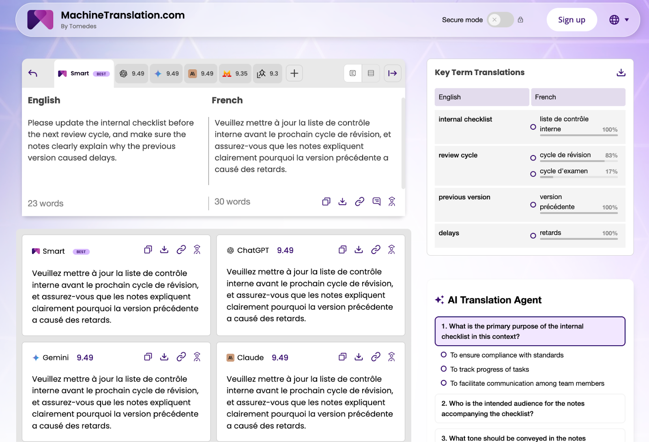Toggle Secure mode switch
649x442 pixels.
[x=500, y=19]
